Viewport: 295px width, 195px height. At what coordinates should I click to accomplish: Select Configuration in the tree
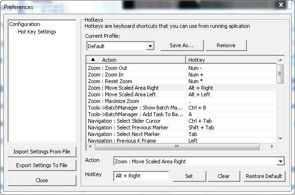pos(25,24)
